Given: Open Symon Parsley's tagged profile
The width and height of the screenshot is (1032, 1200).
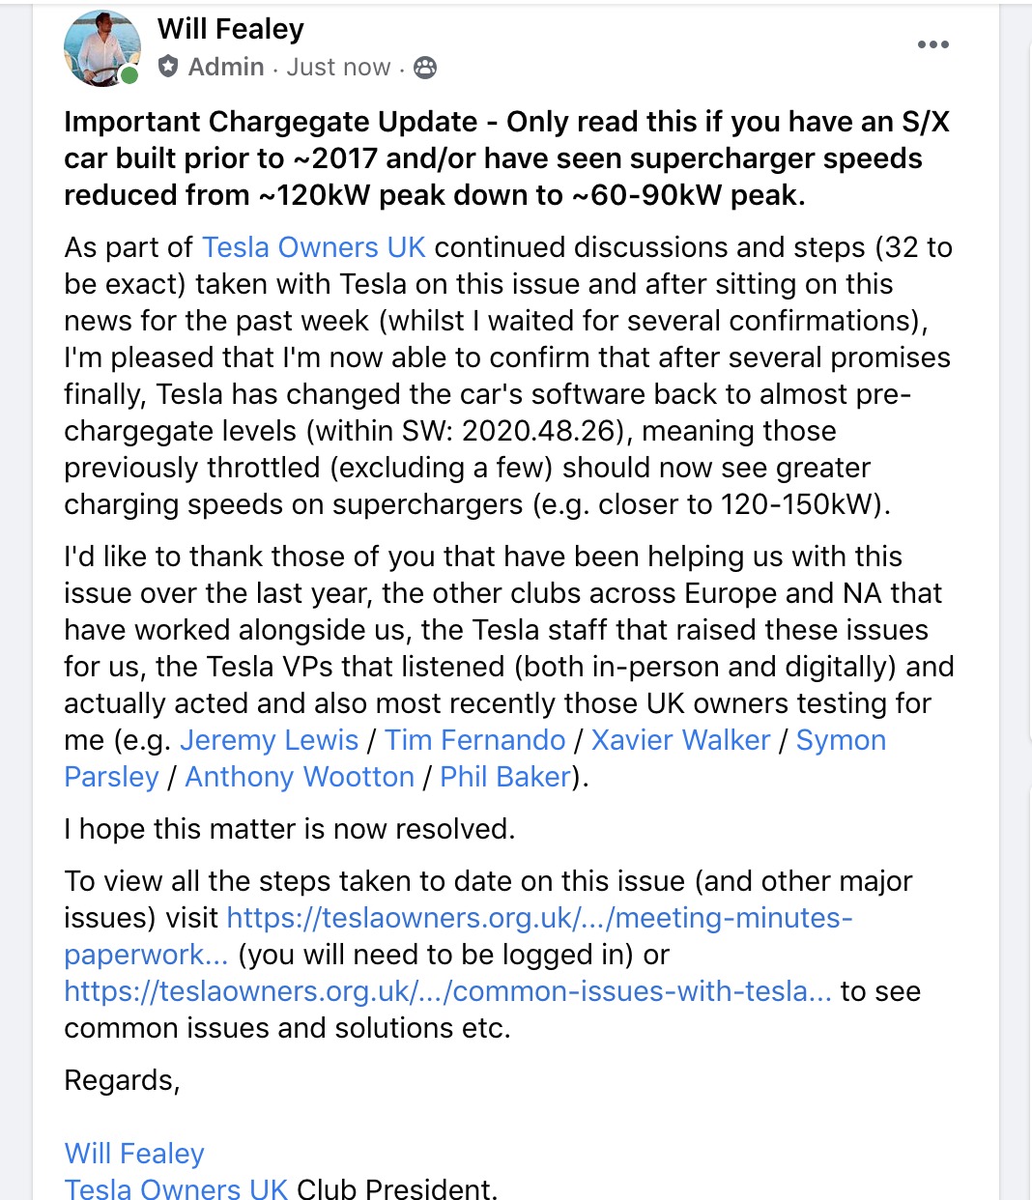Looking at the screenshot, I should pos(841,740).
